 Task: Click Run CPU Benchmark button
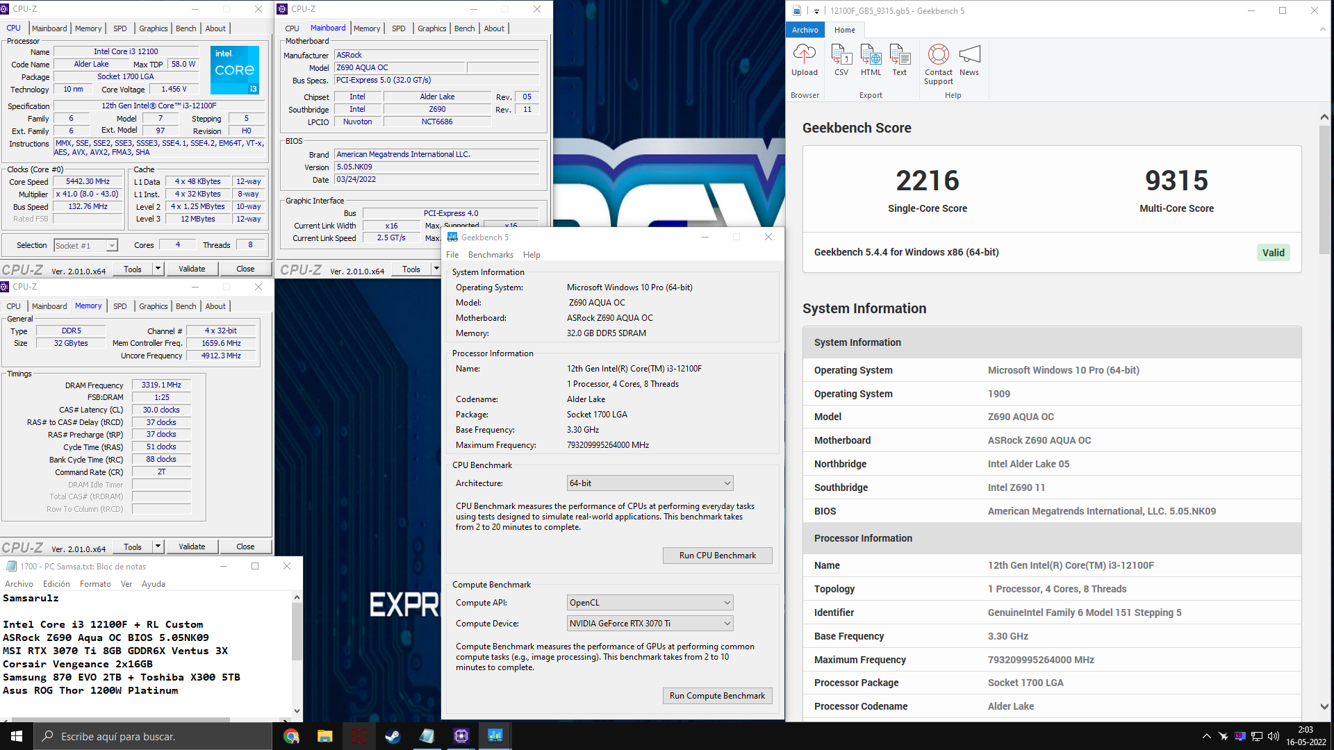717,556
